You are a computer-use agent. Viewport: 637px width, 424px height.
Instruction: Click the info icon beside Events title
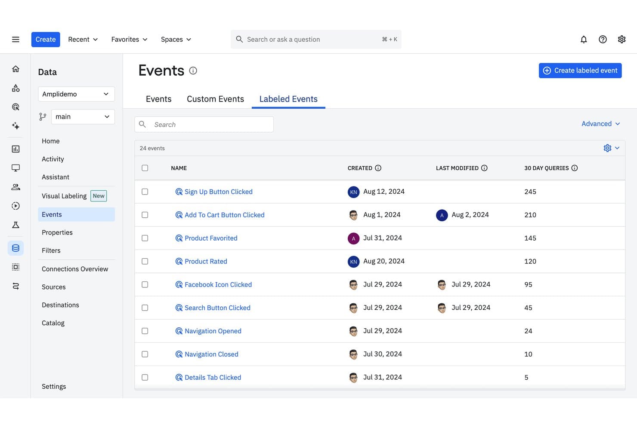point(193,71)
